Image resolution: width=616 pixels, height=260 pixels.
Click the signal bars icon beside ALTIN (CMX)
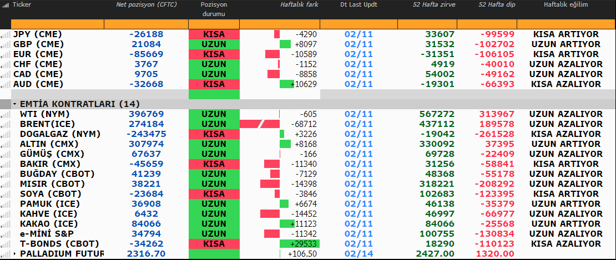coord(6,144)
